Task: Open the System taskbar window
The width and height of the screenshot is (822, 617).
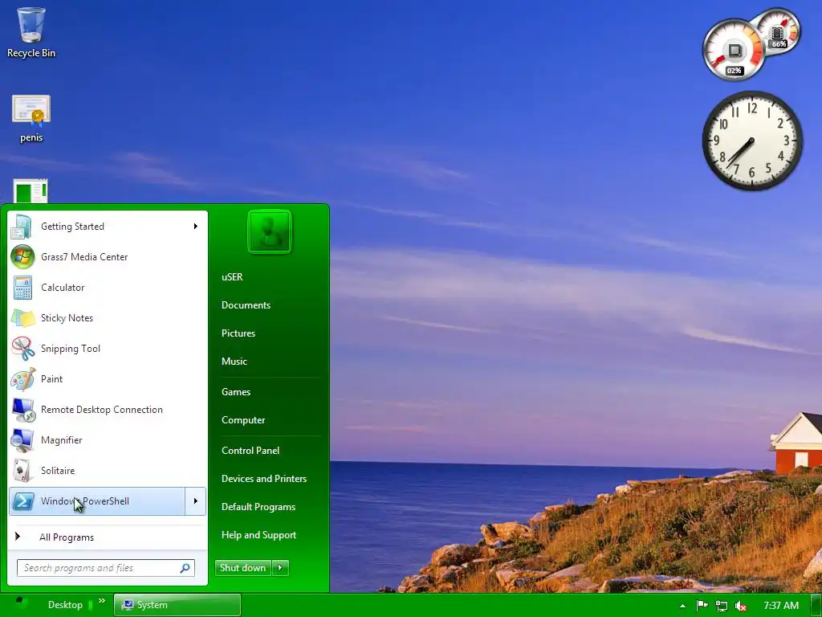Action: (177, 605)
